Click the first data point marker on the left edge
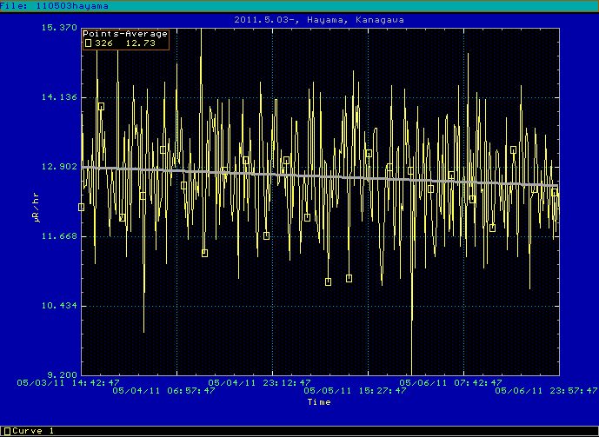Screen dimensions: 599x437 pos(81,207)
